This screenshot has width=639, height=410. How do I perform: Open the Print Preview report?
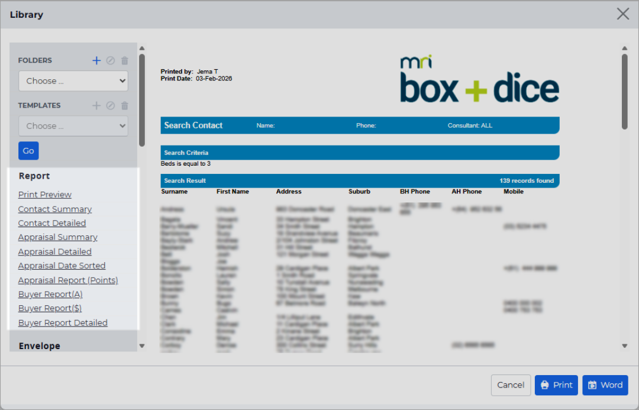coord(45,195)
